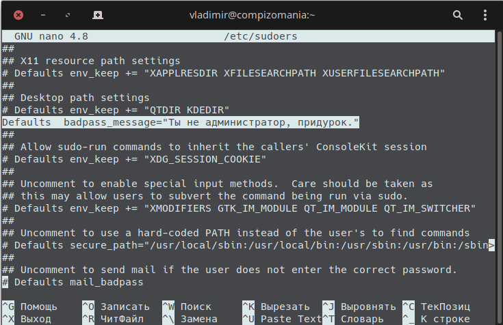Click the ^X Выход shortcut

[27, 319]
